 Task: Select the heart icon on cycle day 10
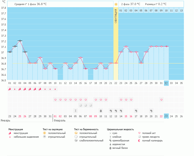55,100
